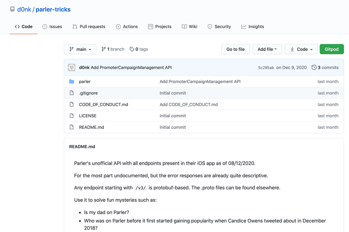Expand the main branch dropdown
The height and width of the screenshot is (232, 349).
pyautogui.click(x=80, y=49)
